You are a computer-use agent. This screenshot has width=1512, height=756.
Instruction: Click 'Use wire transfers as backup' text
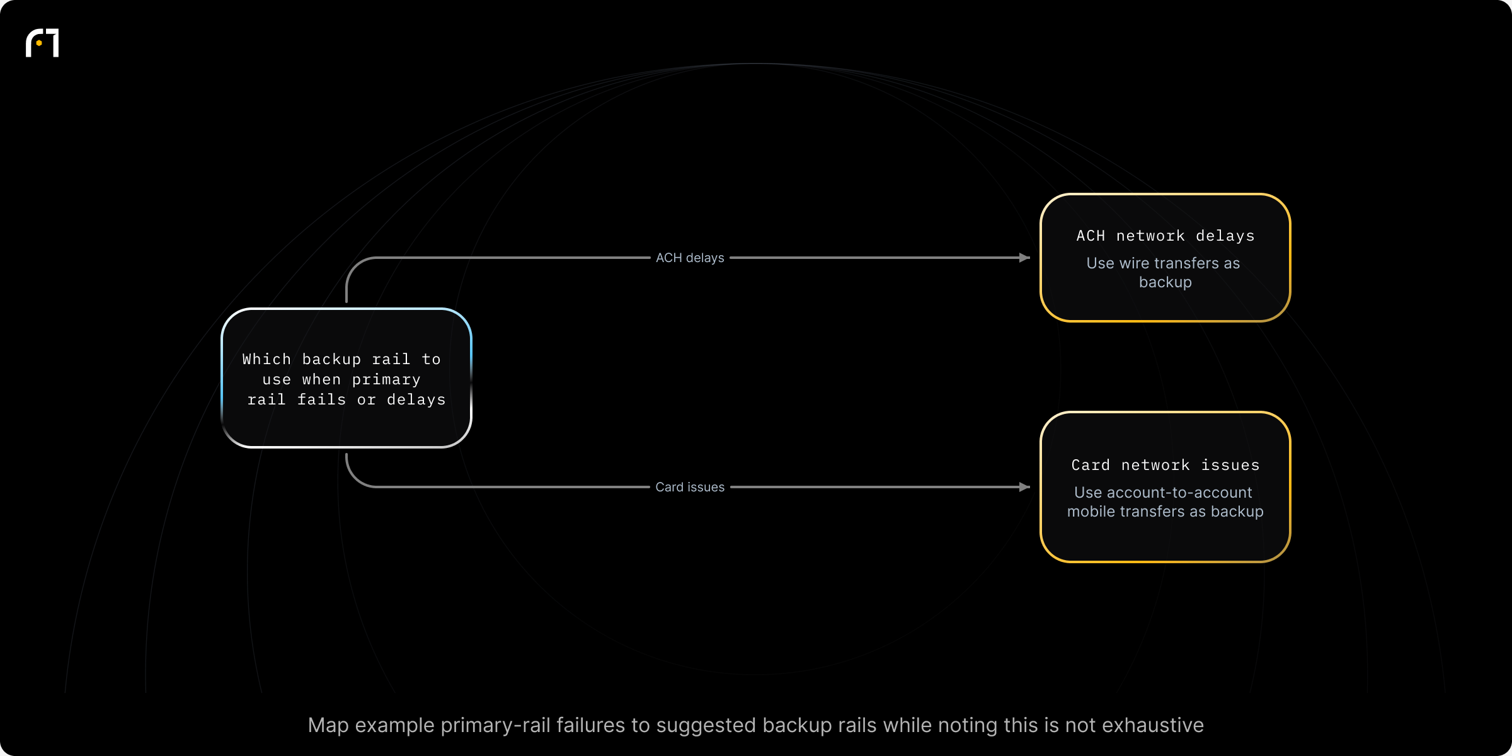(1164, 272)
